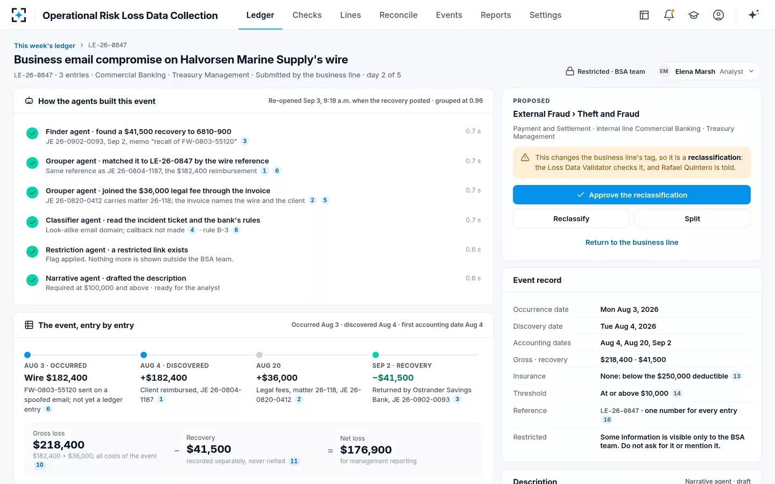This screenshot has height=484, width=775.
Task: Click the green check for Classifier agent
Action: tap(32, 222)
